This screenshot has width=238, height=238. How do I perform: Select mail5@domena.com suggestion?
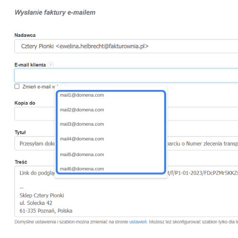82,155
